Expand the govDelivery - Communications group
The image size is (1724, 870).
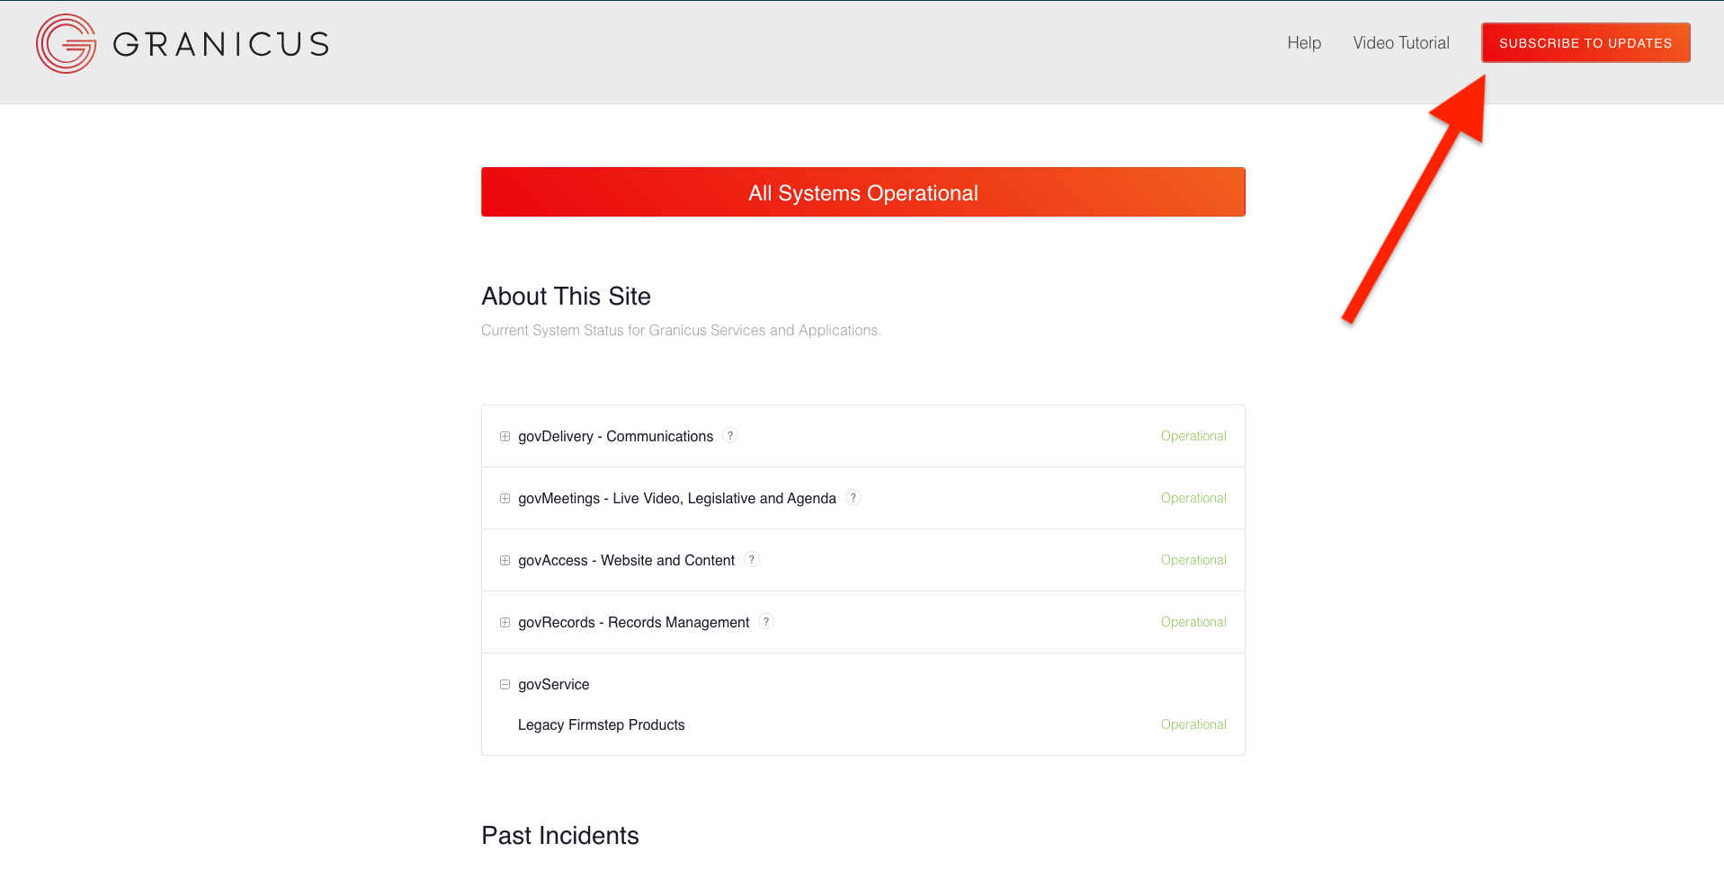(x=505, y=437)
